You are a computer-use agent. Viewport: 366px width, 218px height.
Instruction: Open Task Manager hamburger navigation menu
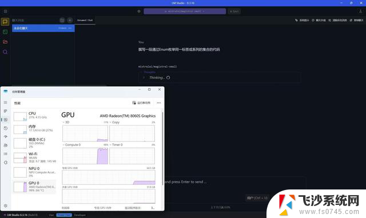pos(5,103)
